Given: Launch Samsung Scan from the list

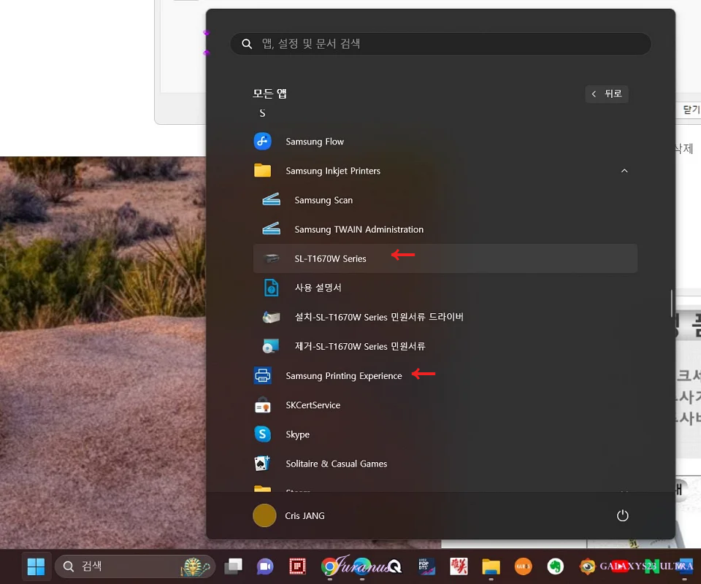Looking at the screenshot, I should [445, 200].
